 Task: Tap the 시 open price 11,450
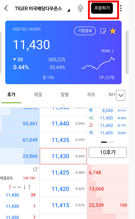pyautogui.click(x=107, y=118)
